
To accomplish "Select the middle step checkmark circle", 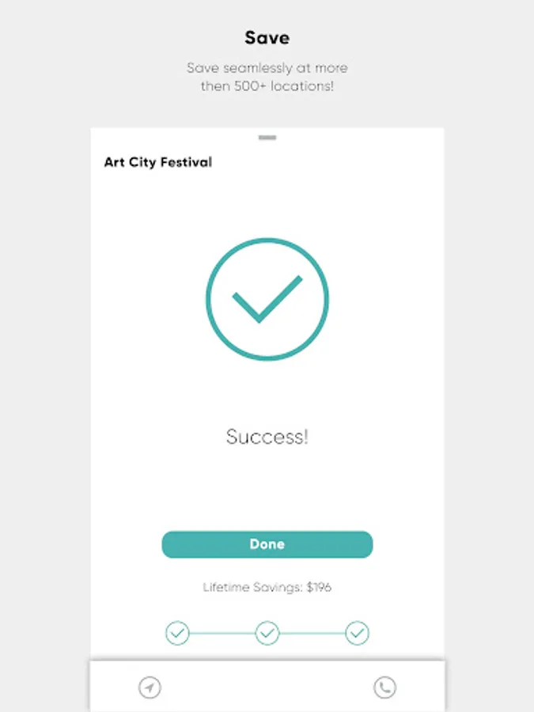I will point(267,633).
